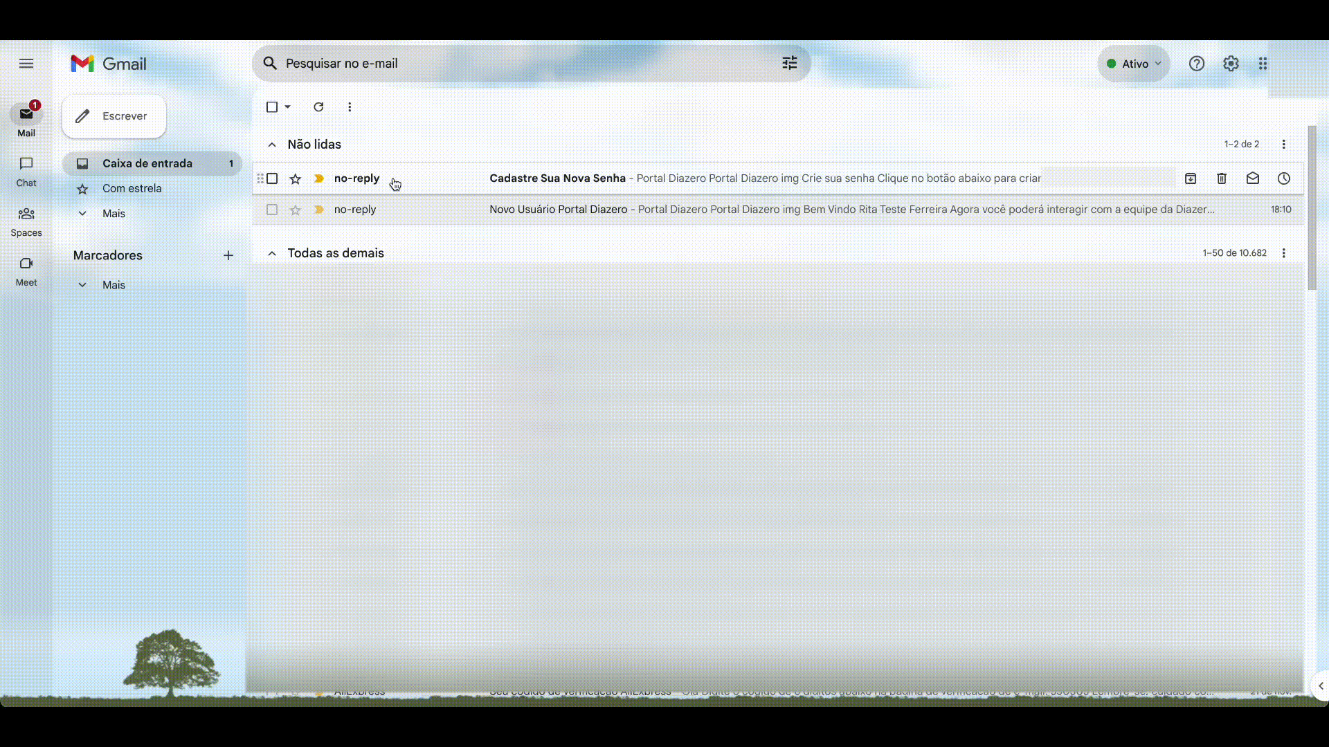Open the Google apps grid

click(x=1263, y=64)
